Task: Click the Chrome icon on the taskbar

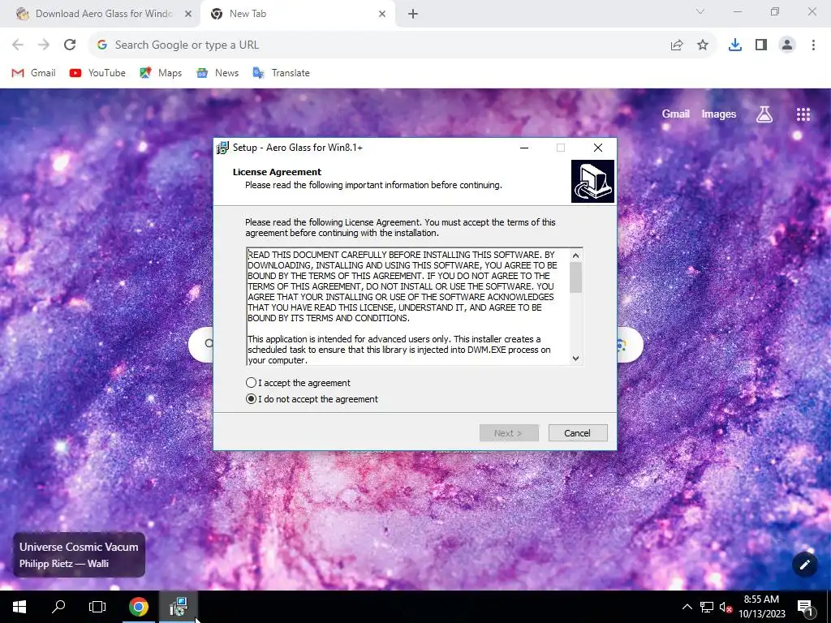Action: tap(139, 607)
